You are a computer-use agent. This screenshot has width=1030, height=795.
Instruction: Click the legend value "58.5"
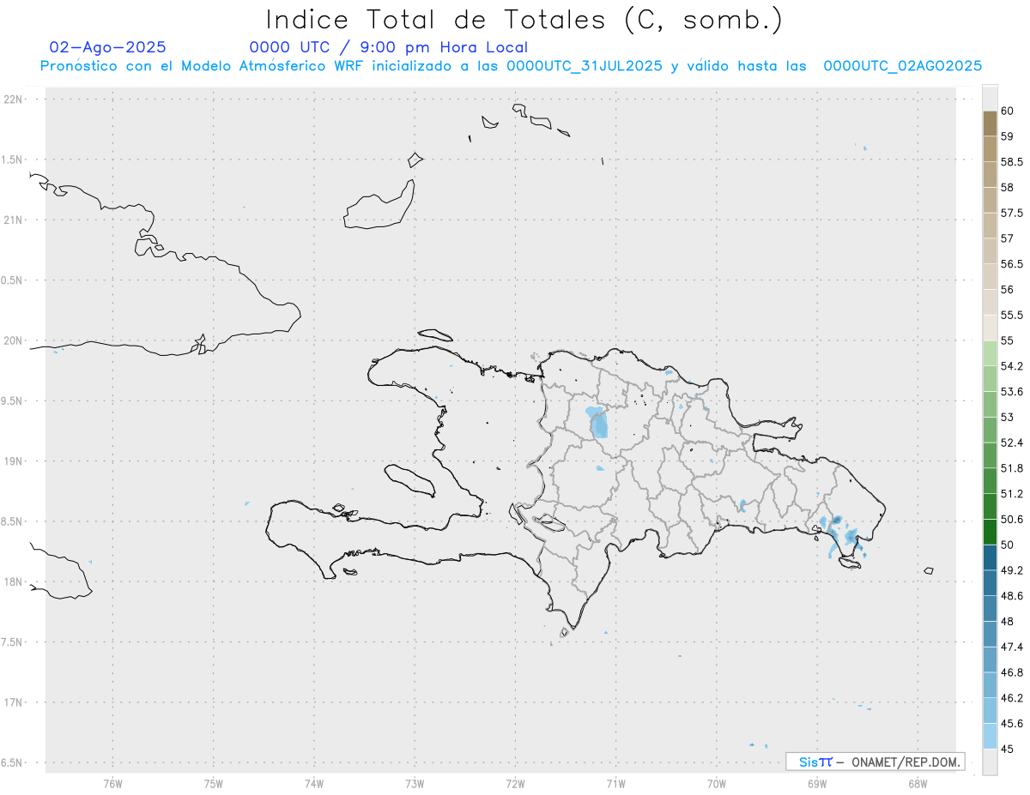coord(1012,162)
